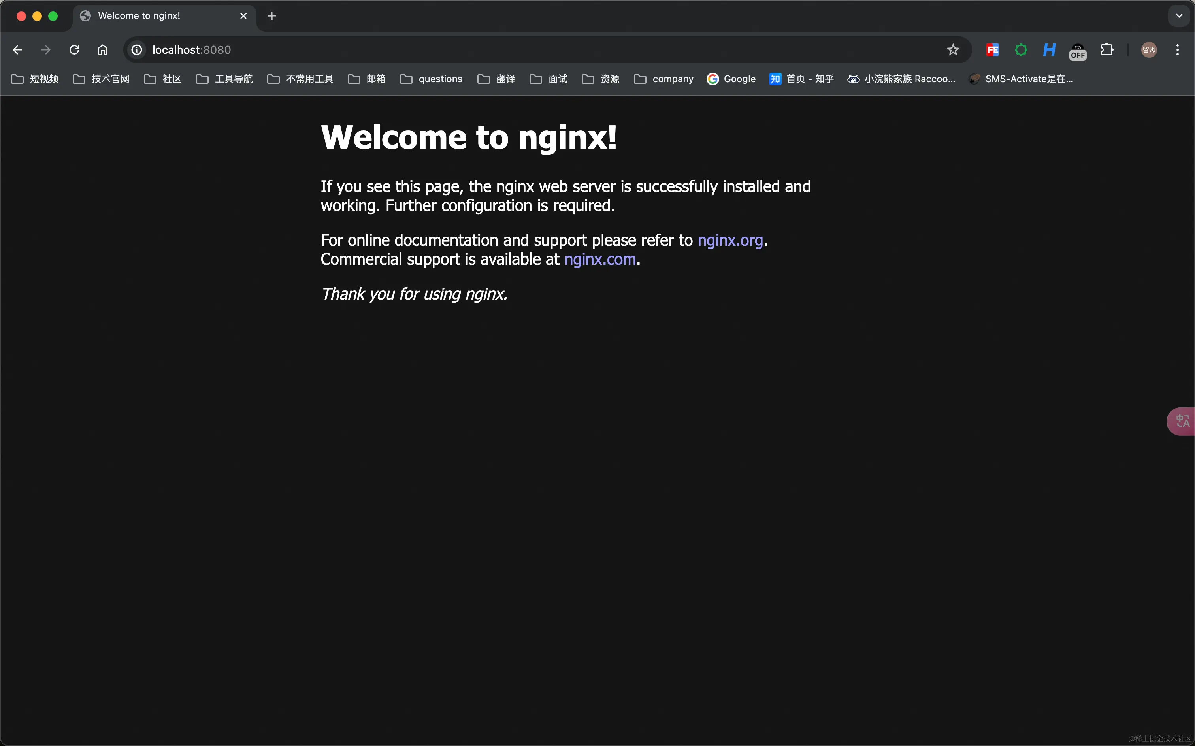Open the nginx.com link
The image size is (1195, 746).
coord(599,260)
